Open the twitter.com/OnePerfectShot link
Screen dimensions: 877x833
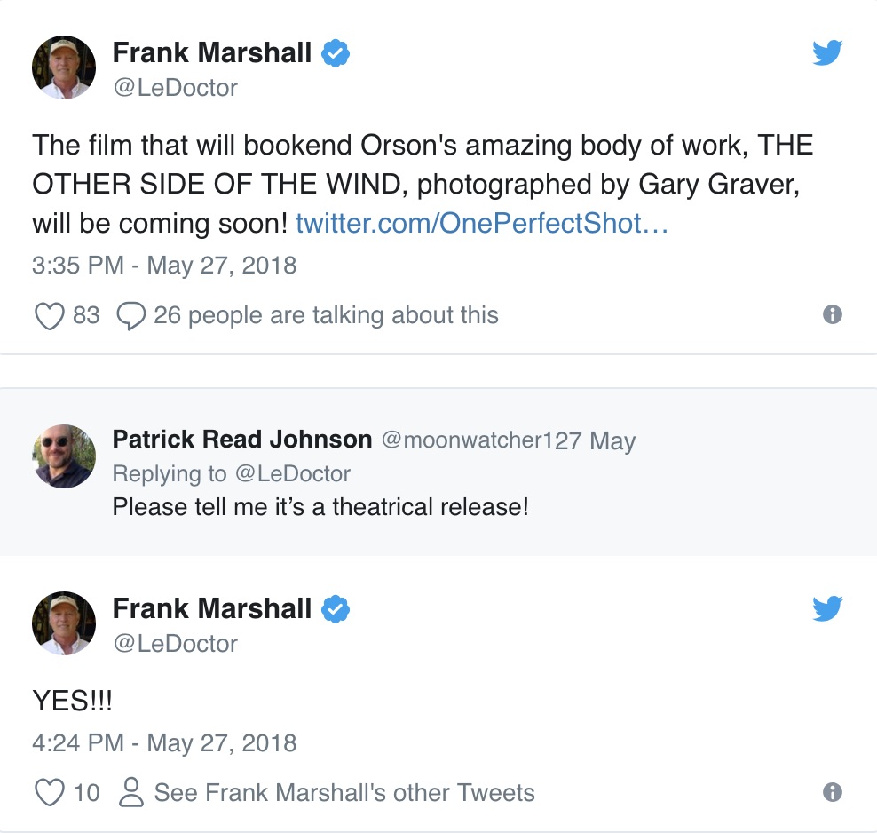[481, 223]
